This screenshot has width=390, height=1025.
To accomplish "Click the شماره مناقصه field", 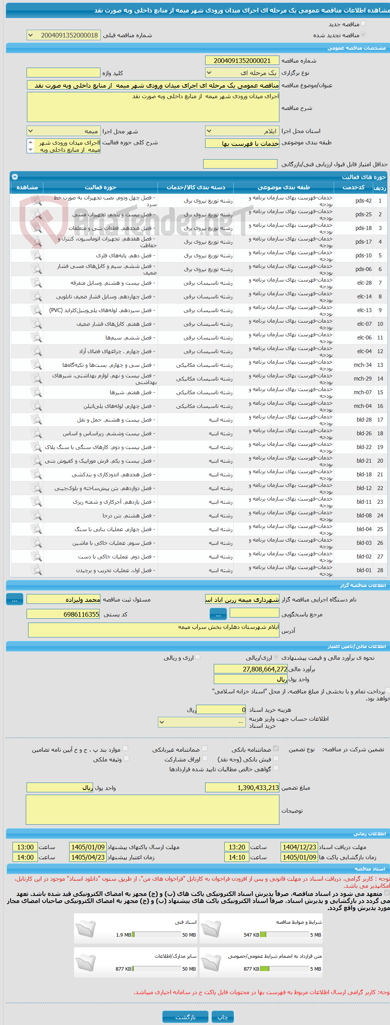I will coord(242,61).
